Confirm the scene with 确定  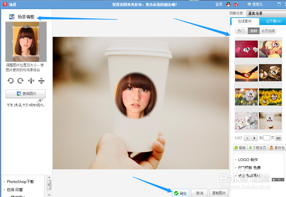coord(181,193)
